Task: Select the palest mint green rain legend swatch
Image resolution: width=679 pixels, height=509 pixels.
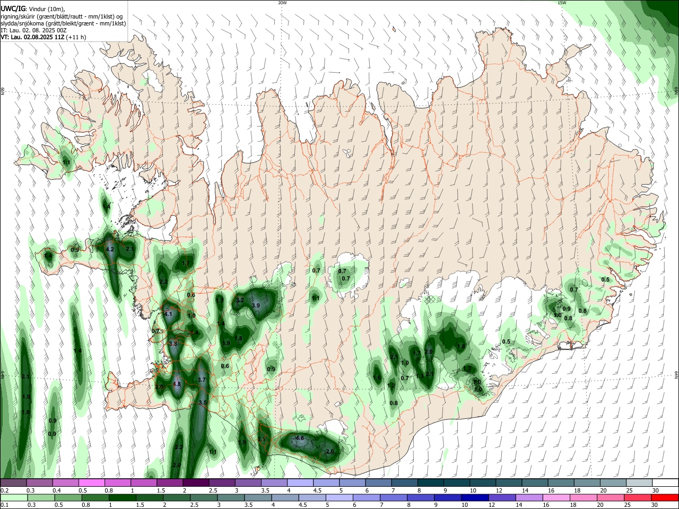Action: [x=13, y=497]
